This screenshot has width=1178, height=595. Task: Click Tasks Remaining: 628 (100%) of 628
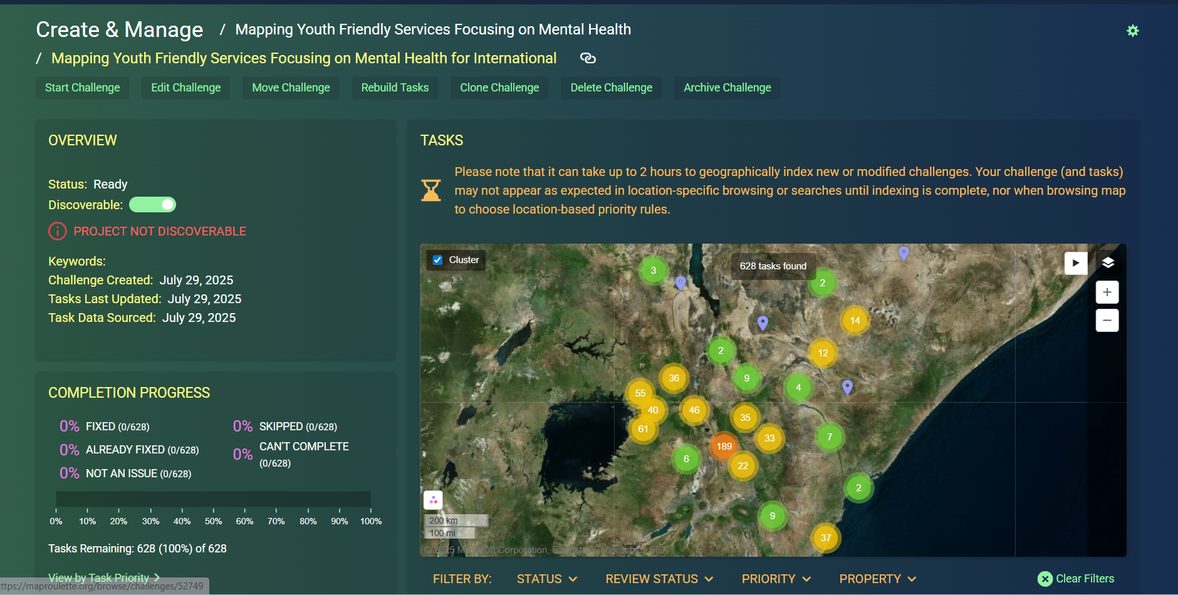137,549
